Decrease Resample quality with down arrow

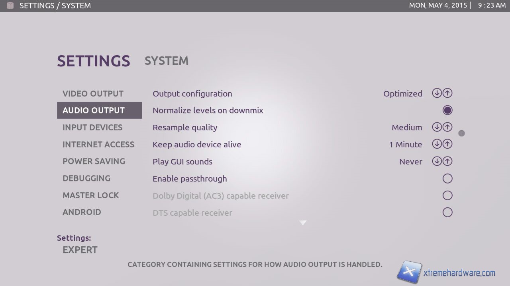point(437,127)
